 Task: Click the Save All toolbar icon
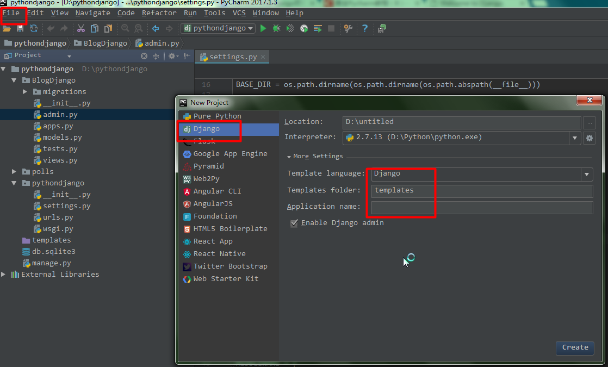20,28
